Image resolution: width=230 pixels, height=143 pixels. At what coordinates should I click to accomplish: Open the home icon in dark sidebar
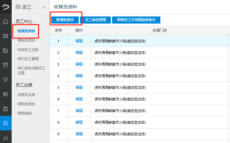(6, 22)
